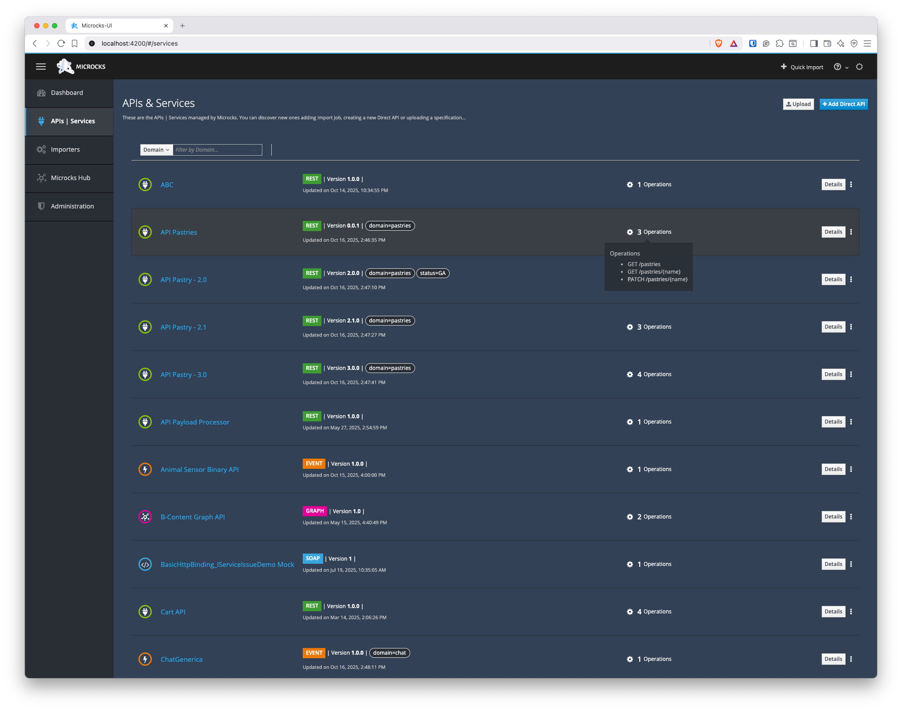
Task: Open the Filter by Domain combo box
Action: [x=217, y=150]
